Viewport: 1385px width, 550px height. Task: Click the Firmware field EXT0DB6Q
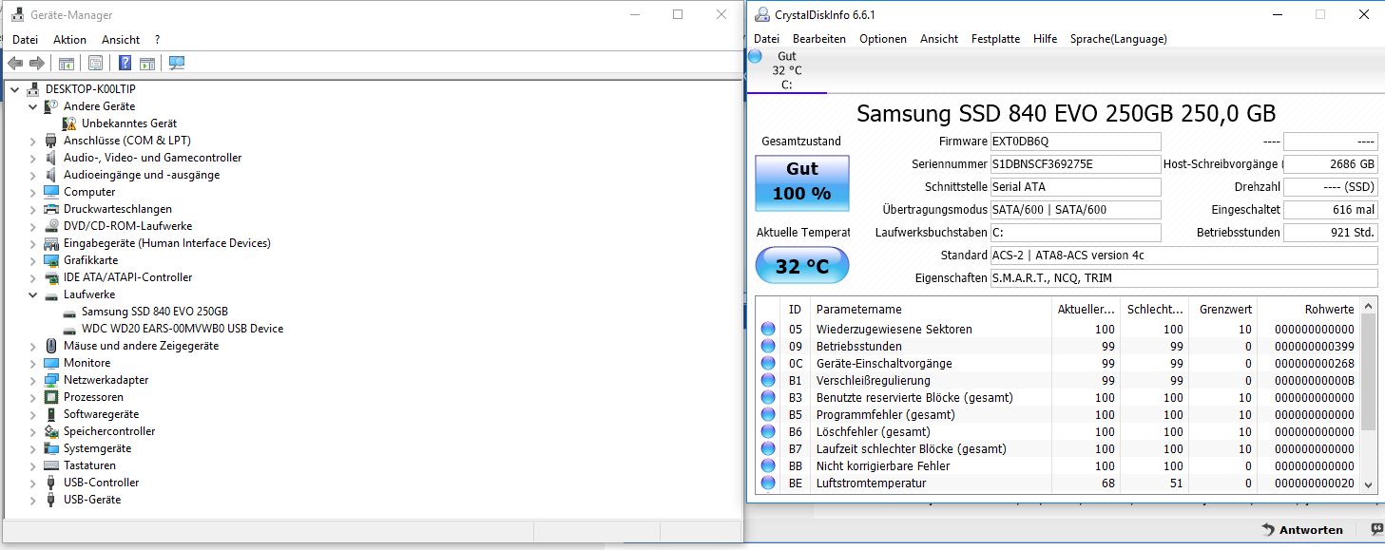click(x=1075, y=142)
